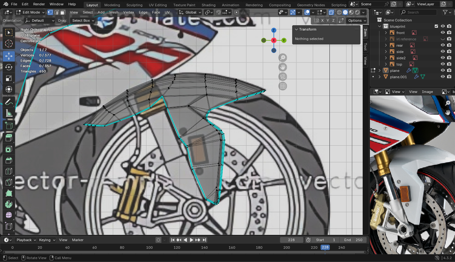Collapse the Transform panel
455x262 pixels.
pos(296,29)
